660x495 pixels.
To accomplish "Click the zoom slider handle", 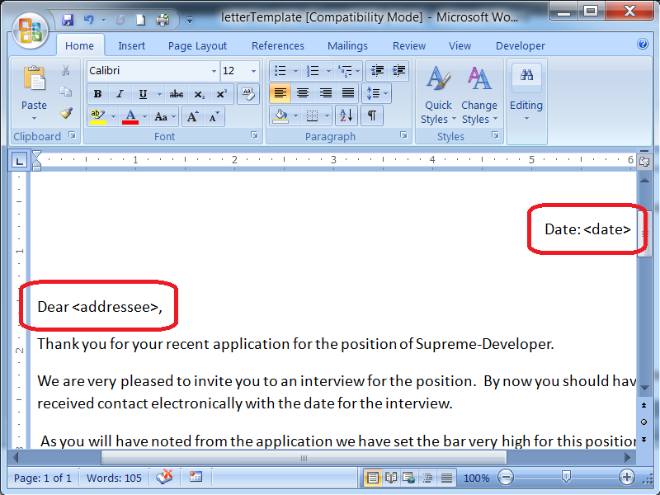I will point(566,477).
